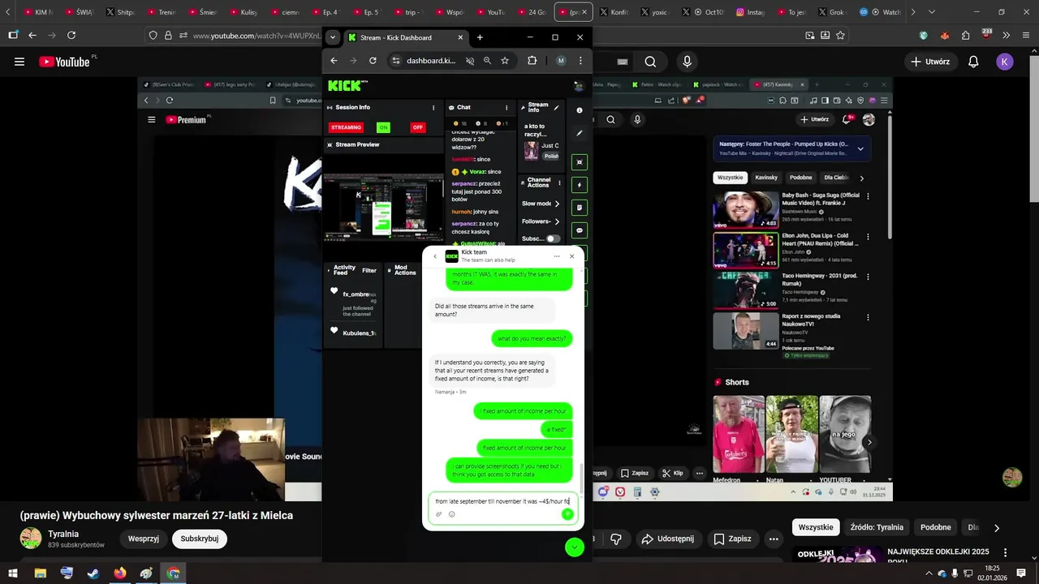1039x584 pixels.
Task: Turn stream OFF in Session Info
Action: click(x=417, y=127)
